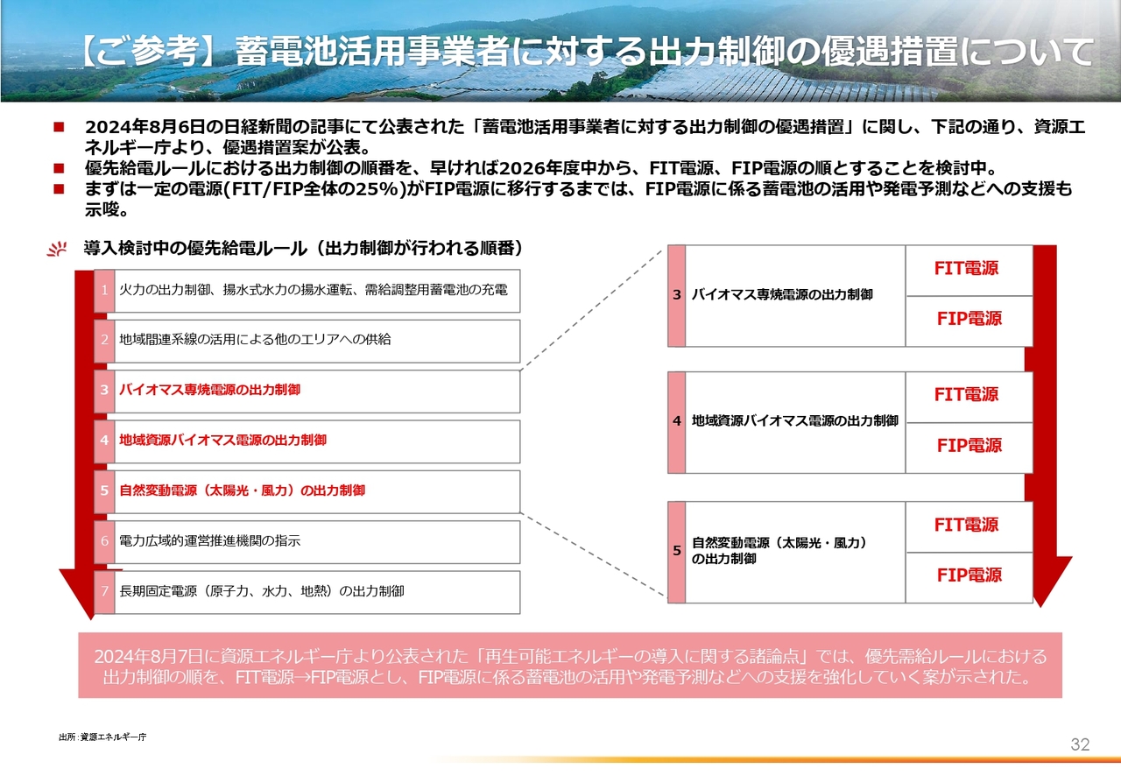Select row 電力広域的運営推進機関の指示
1121x776 pixels.
click(x=307, y=542)
